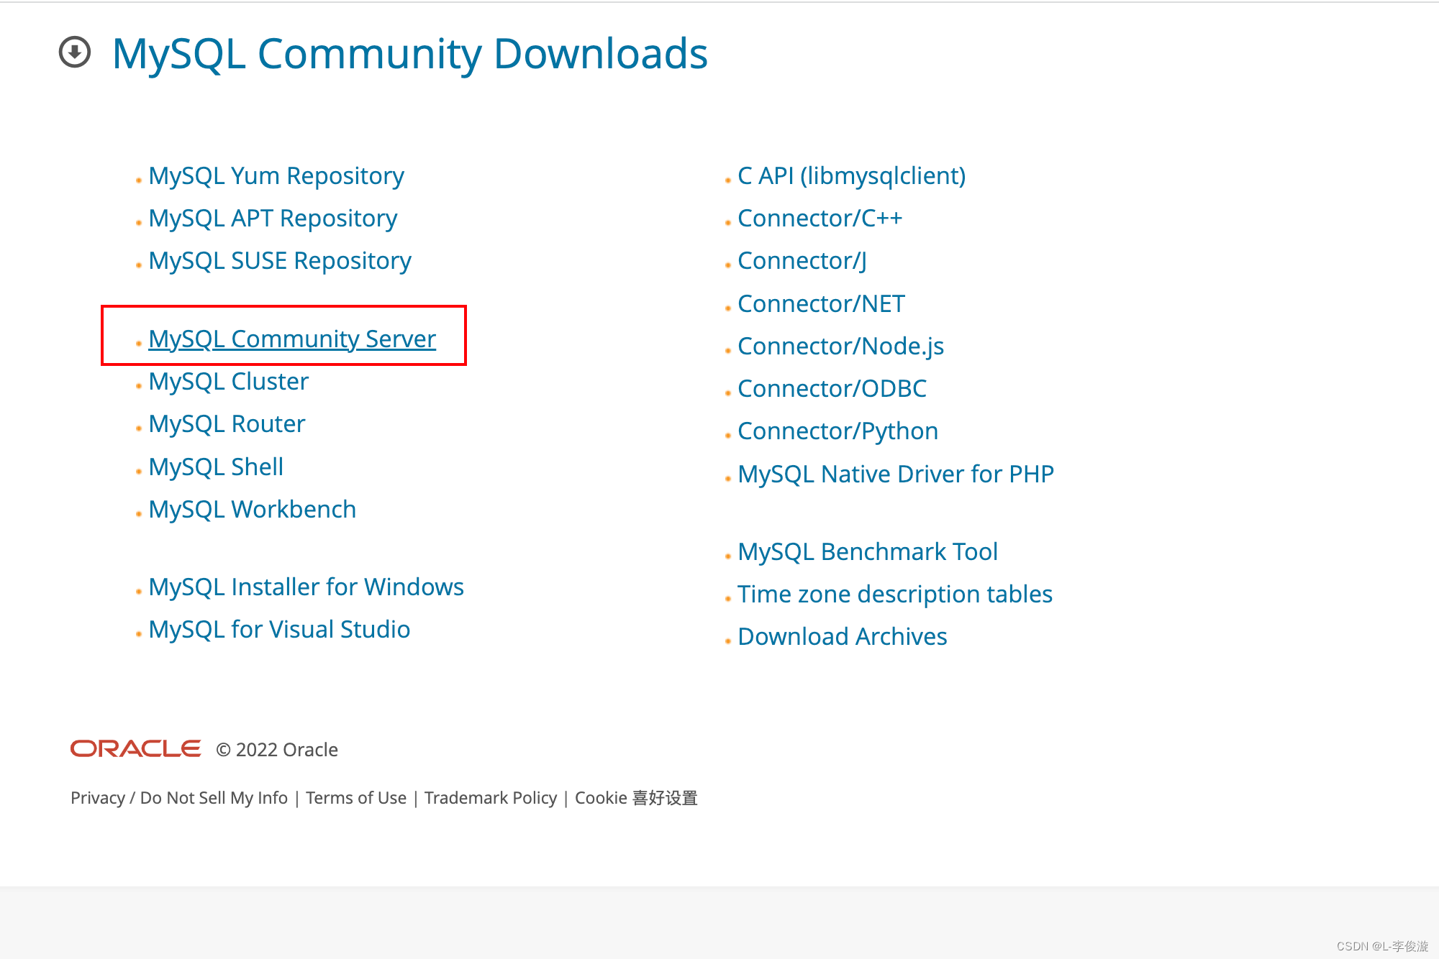The width and height of the screenshot is (1439, 959).
Task: Click the MySQL Community Downloads heading
Action: tap(410, 54)
